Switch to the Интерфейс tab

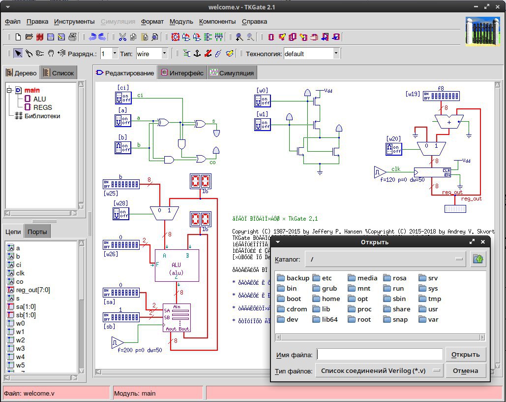click(182, 73)
